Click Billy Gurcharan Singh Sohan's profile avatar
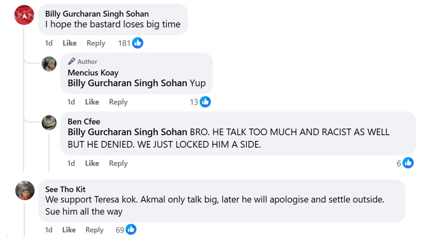The width and height of the screenshot is (424, 248). click(x=24, y=15)
